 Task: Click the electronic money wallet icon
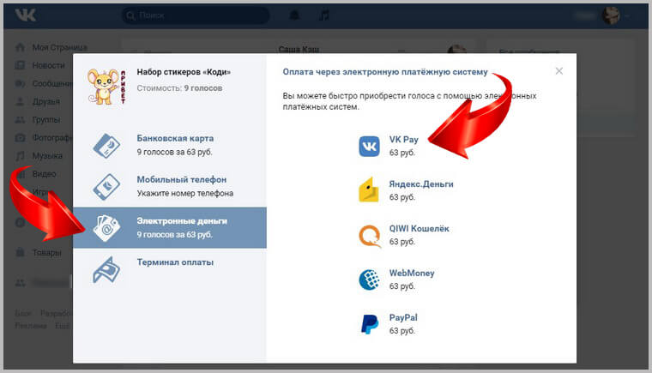pyautogui.click(x=106, y=228)
